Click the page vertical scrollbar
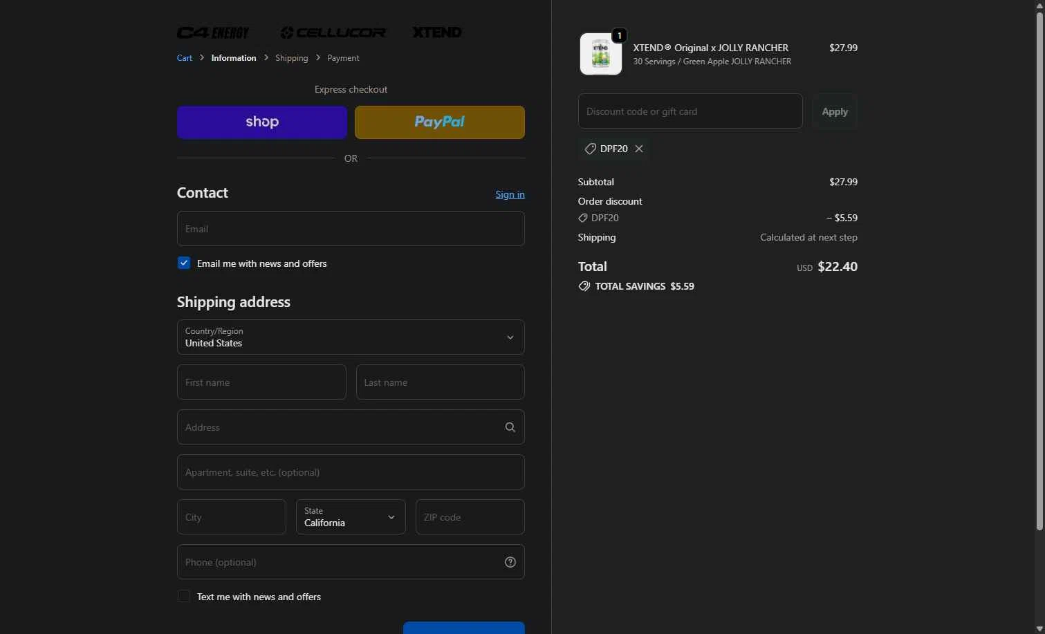The height and width of the screenshot is (634, 1045). pos(1039,272)
